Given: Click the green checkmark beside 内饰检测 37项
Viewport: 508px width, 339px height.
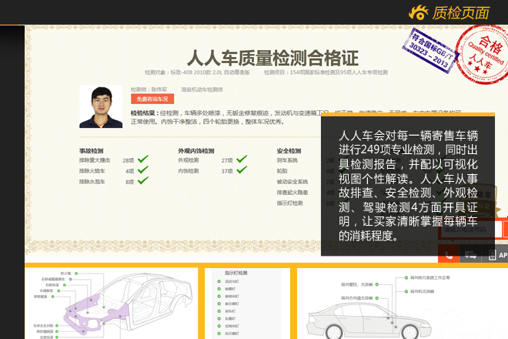Looking at the screenshot, I should point(242,169).
